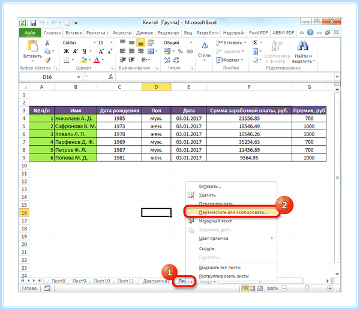The width and height of the screenshot is (360, 310).
Task: Click the decrease indent icon
Action: pos(123,60)
